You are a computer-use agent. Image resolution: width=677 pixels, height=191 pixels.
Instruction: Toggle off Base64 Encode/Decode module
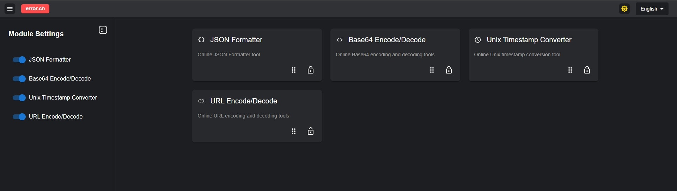19,79
